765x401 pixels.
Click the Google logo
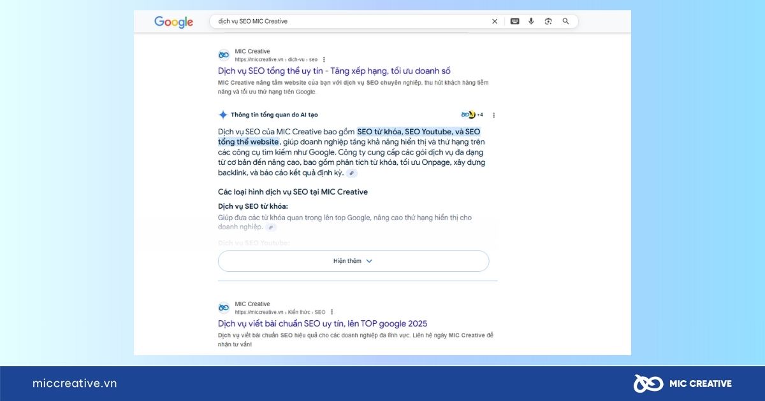(x=173, y=22)
